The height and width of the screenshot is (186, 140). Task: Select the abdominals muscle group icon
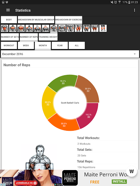(x=5, y=28)
